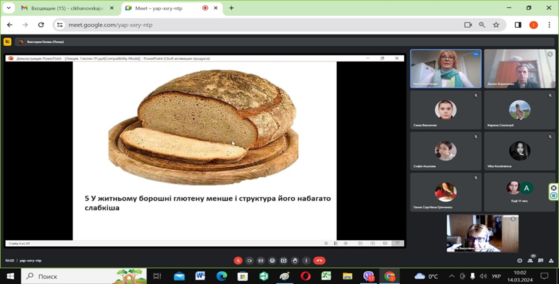
Task: Toggle the microphone mute button in Meet
Action: pos(238,261)
